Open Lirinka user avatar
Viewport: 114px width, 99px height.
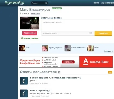tap(90, 48)
